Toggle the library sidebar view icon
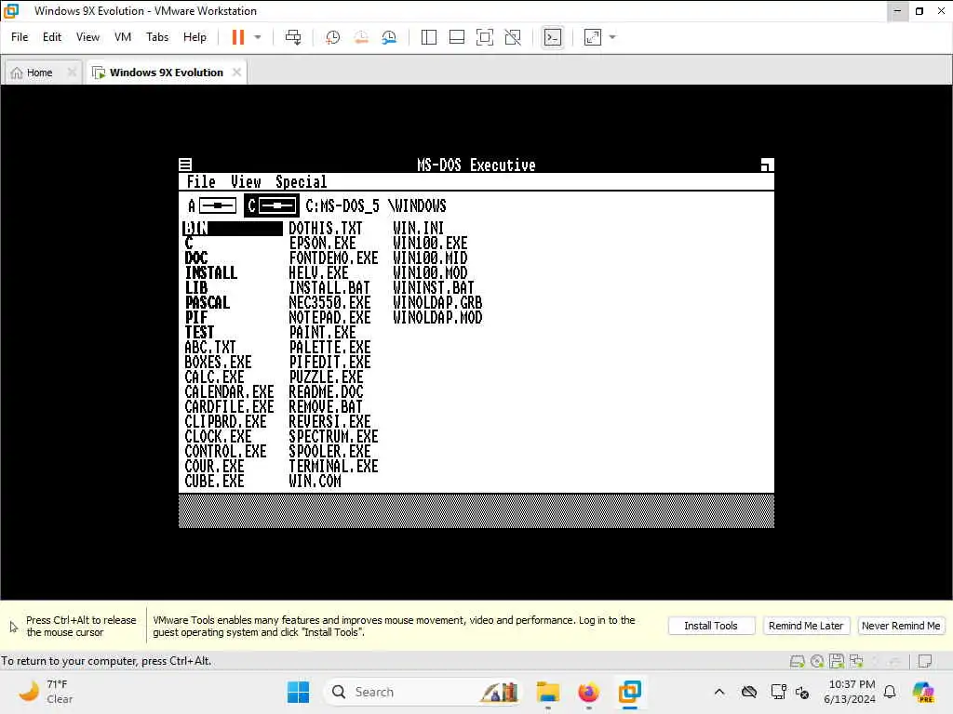This screenshot has width=953, height=714. [428, 37]
